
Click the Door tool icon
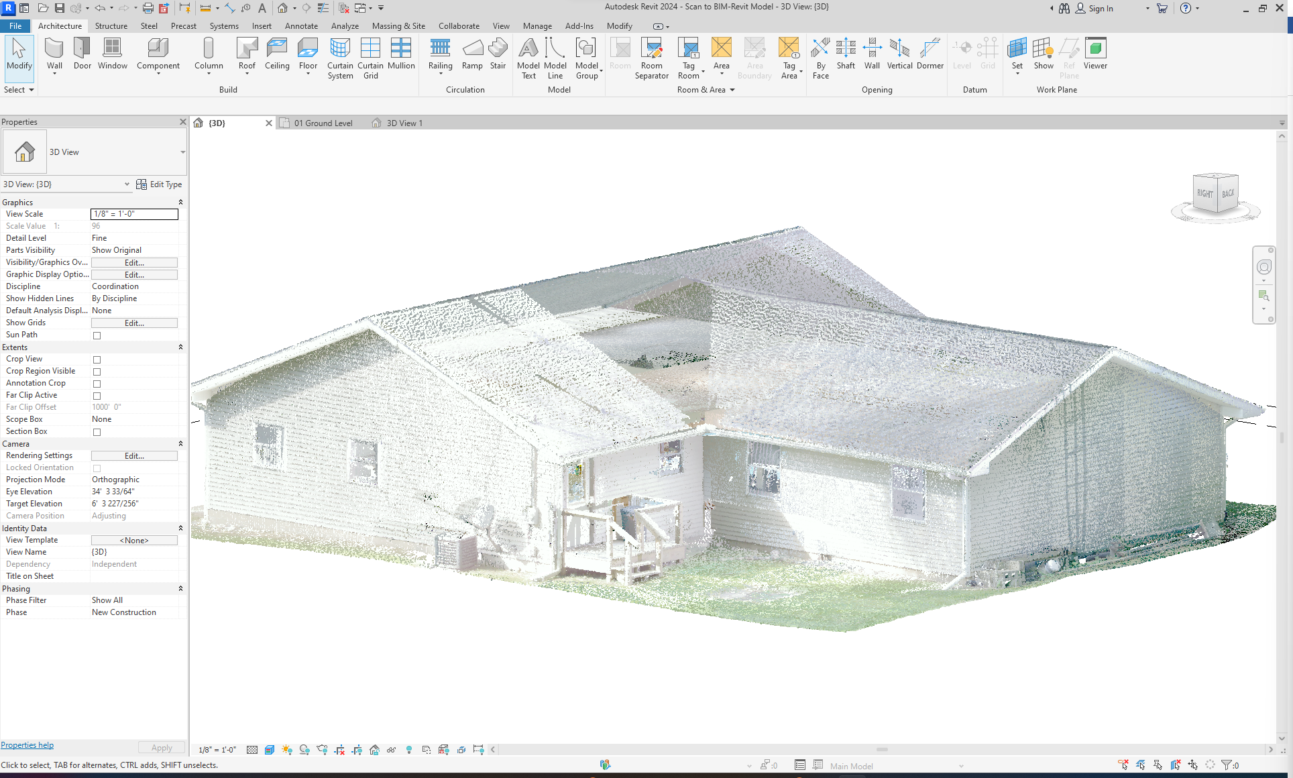[x=82, y=54]
